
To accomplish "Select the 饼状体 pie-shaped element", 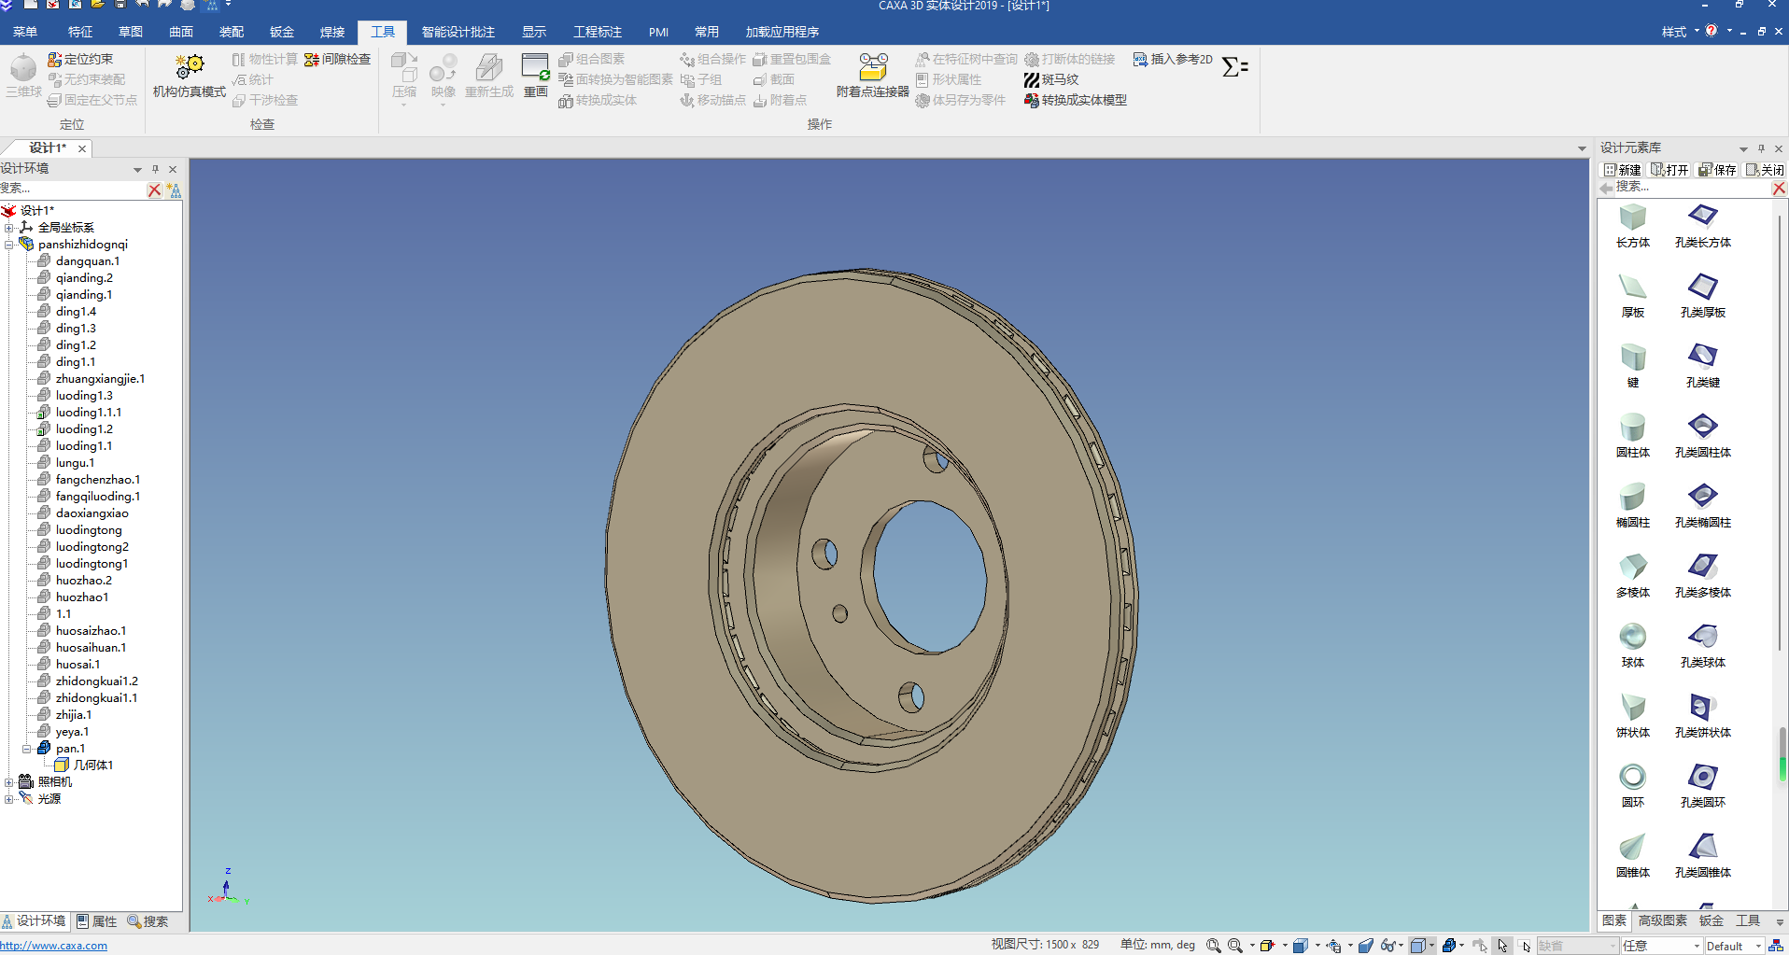I will pyautogui.click(x=1633, y=716).
